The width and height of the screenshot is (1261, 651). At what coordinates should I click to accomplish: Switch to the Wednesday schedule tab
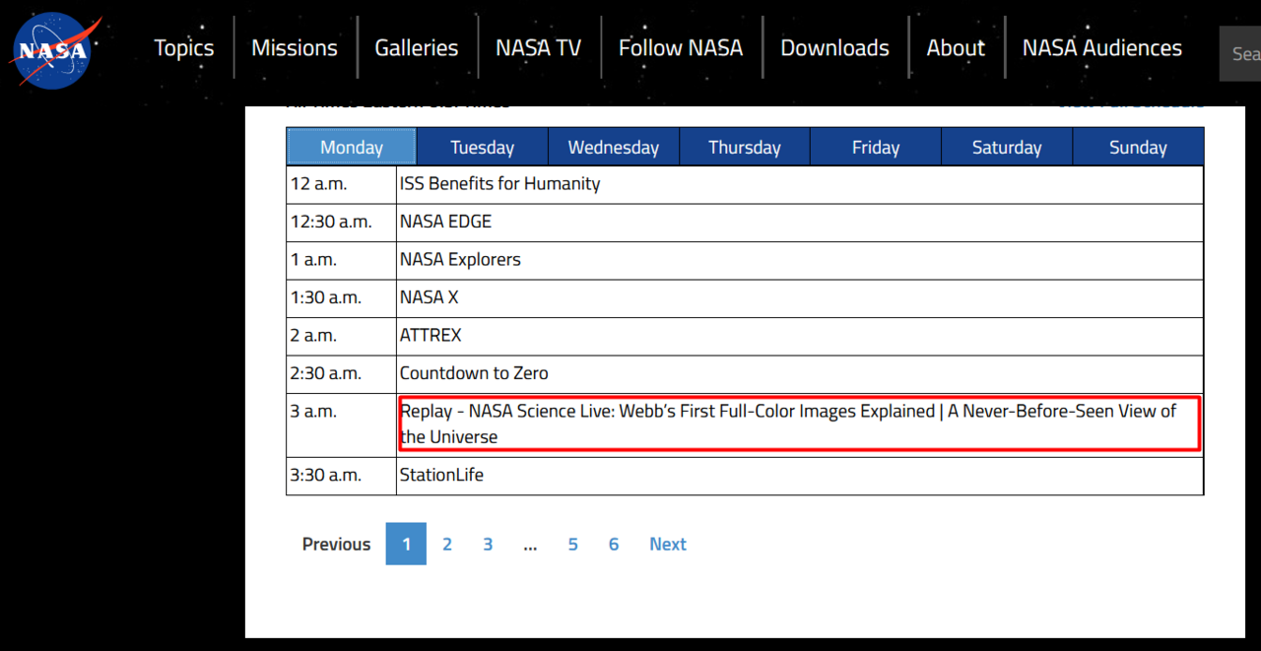point(613,147)
